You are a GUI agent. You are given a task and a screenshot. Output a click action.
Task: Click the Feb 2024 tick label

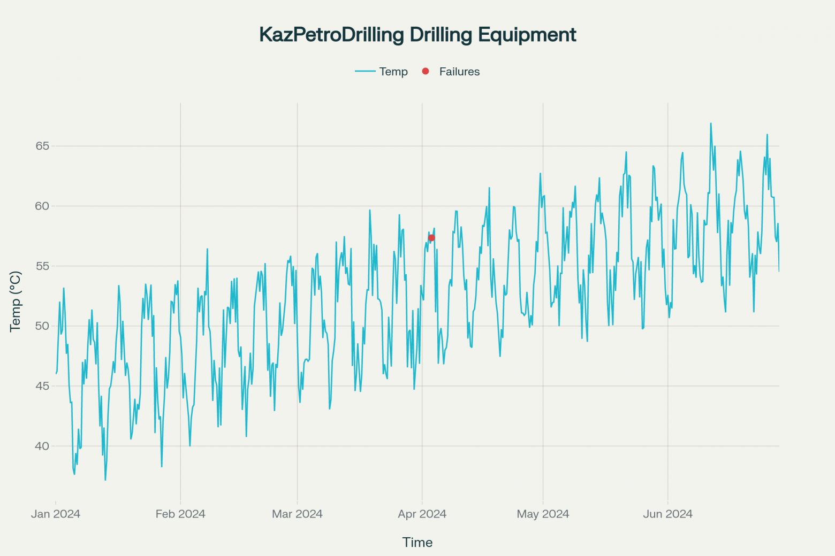180,514
